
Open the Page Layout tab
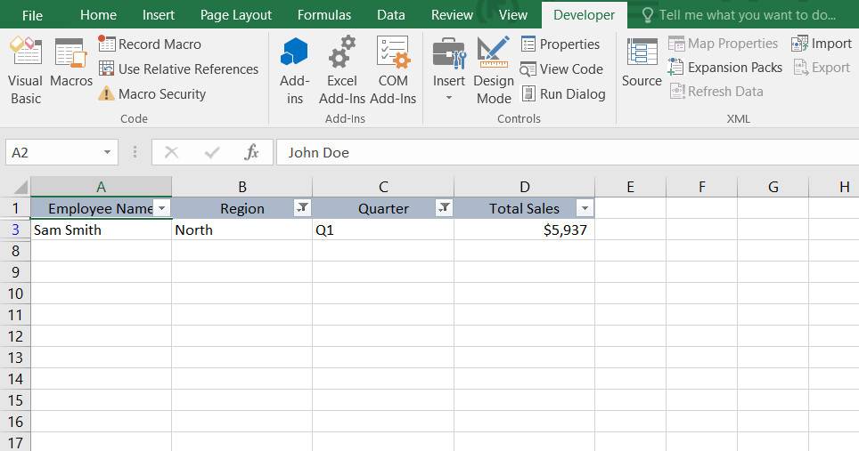236,15
